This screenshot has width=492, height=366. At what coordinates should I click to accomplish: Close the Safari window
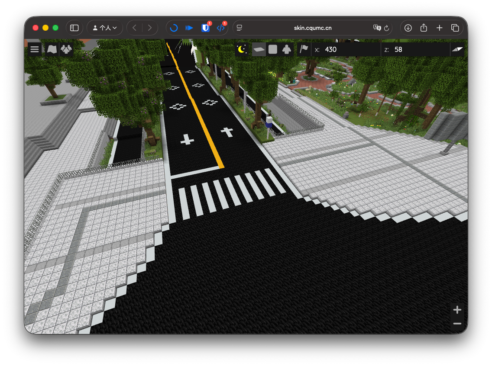pos(36,28)
